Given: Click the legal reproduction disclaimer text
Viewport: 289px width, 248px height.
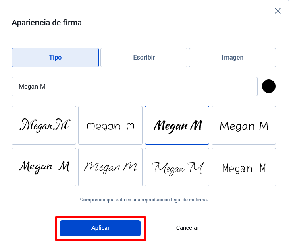Looking at the screenshot, I should pyautogui.click(x=144, y=200).
